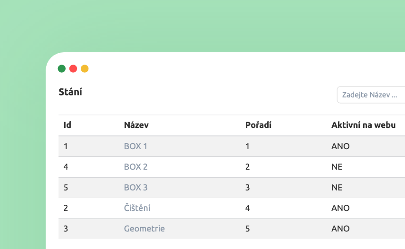Open the BOX 1 link

[x=135, y=146]
